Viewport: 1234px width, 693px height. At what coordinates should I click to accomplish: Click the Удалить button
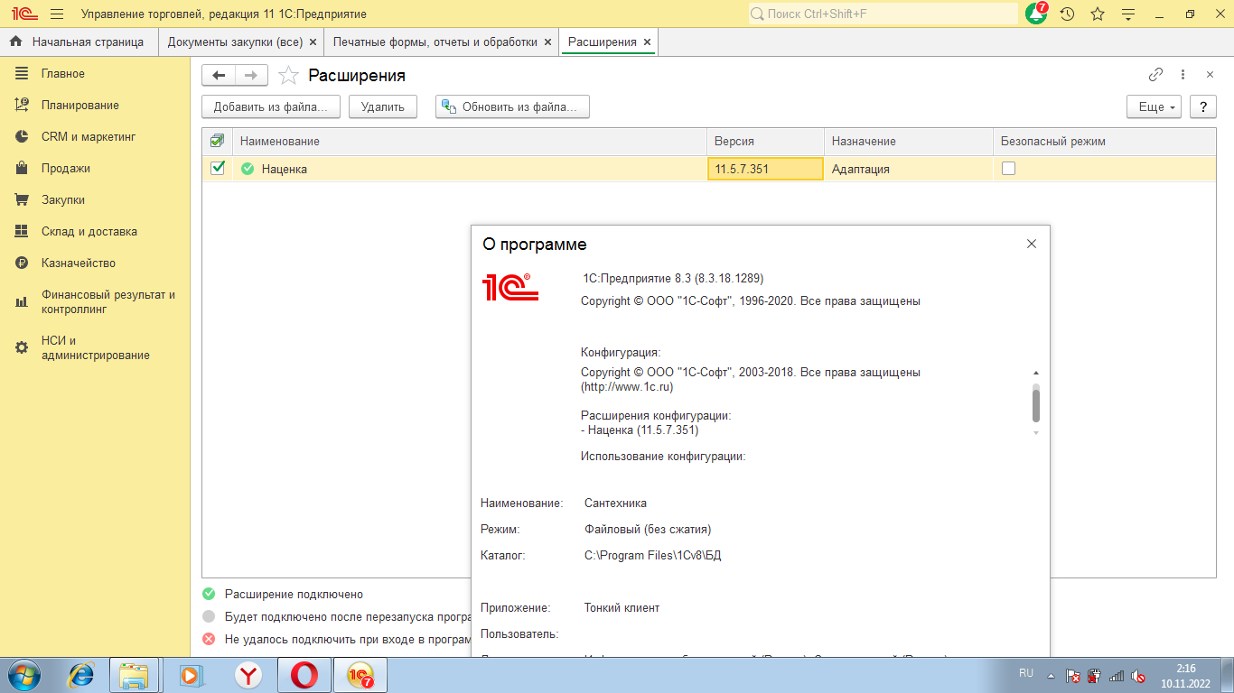click(383, 106)
